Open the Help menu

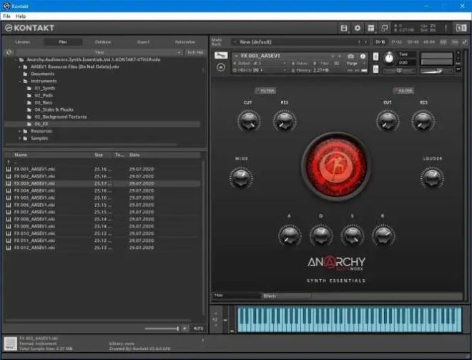pos(21,16)
